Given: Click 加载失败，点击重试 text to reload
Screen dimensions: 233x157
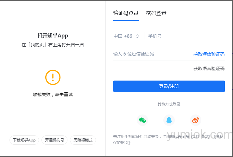Looking at the screenshot, I should [x=53, y=95].
